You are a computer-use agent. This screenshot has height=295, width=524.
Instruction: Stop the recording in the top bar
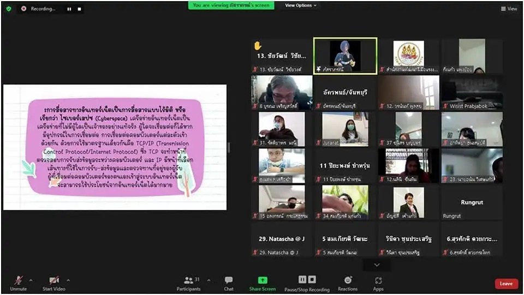tap(79, 9)
